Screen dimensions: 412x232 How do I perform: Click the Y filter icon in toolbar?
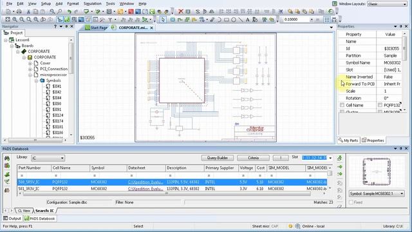(x=110, y=19)
